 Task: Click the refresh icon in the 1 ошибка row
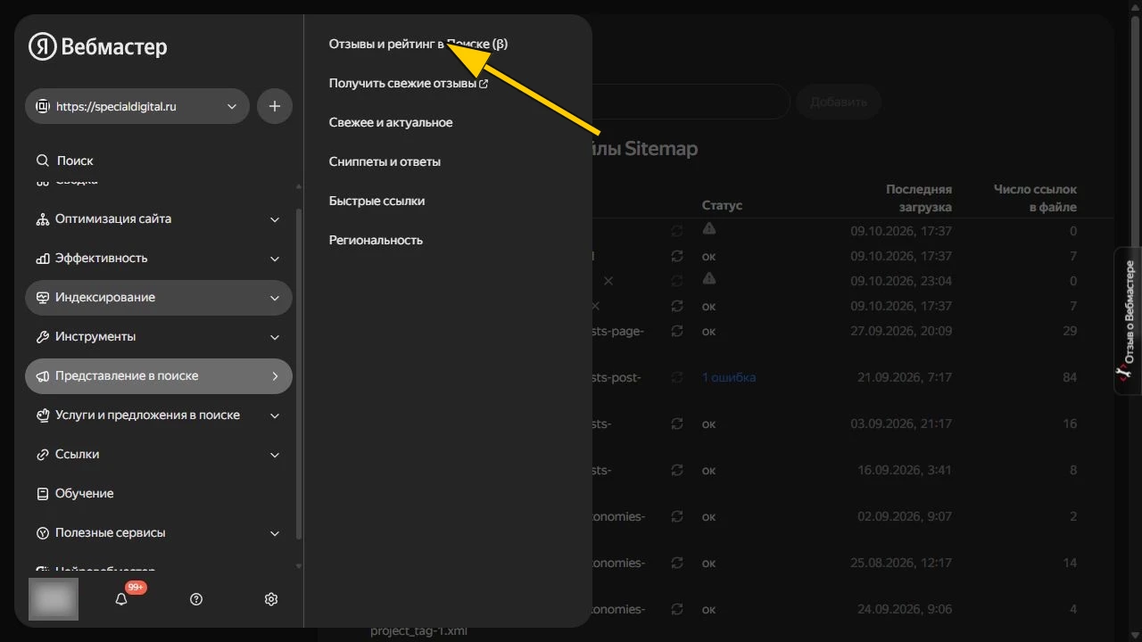pyautogui.click(x=677, y=377)
